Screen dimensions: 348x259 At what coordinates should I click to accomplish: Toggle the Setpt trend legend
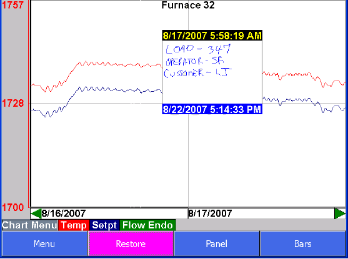[x=104, y=225]
